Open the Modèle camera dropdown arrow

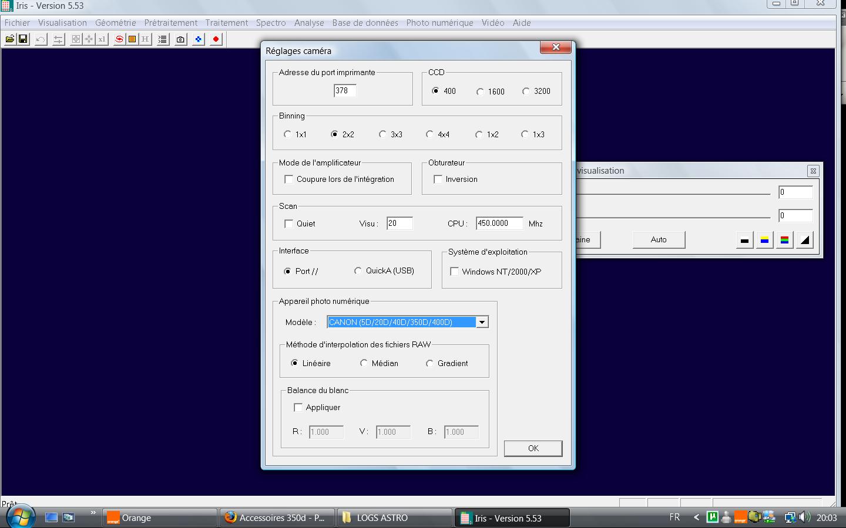(482, 322)
